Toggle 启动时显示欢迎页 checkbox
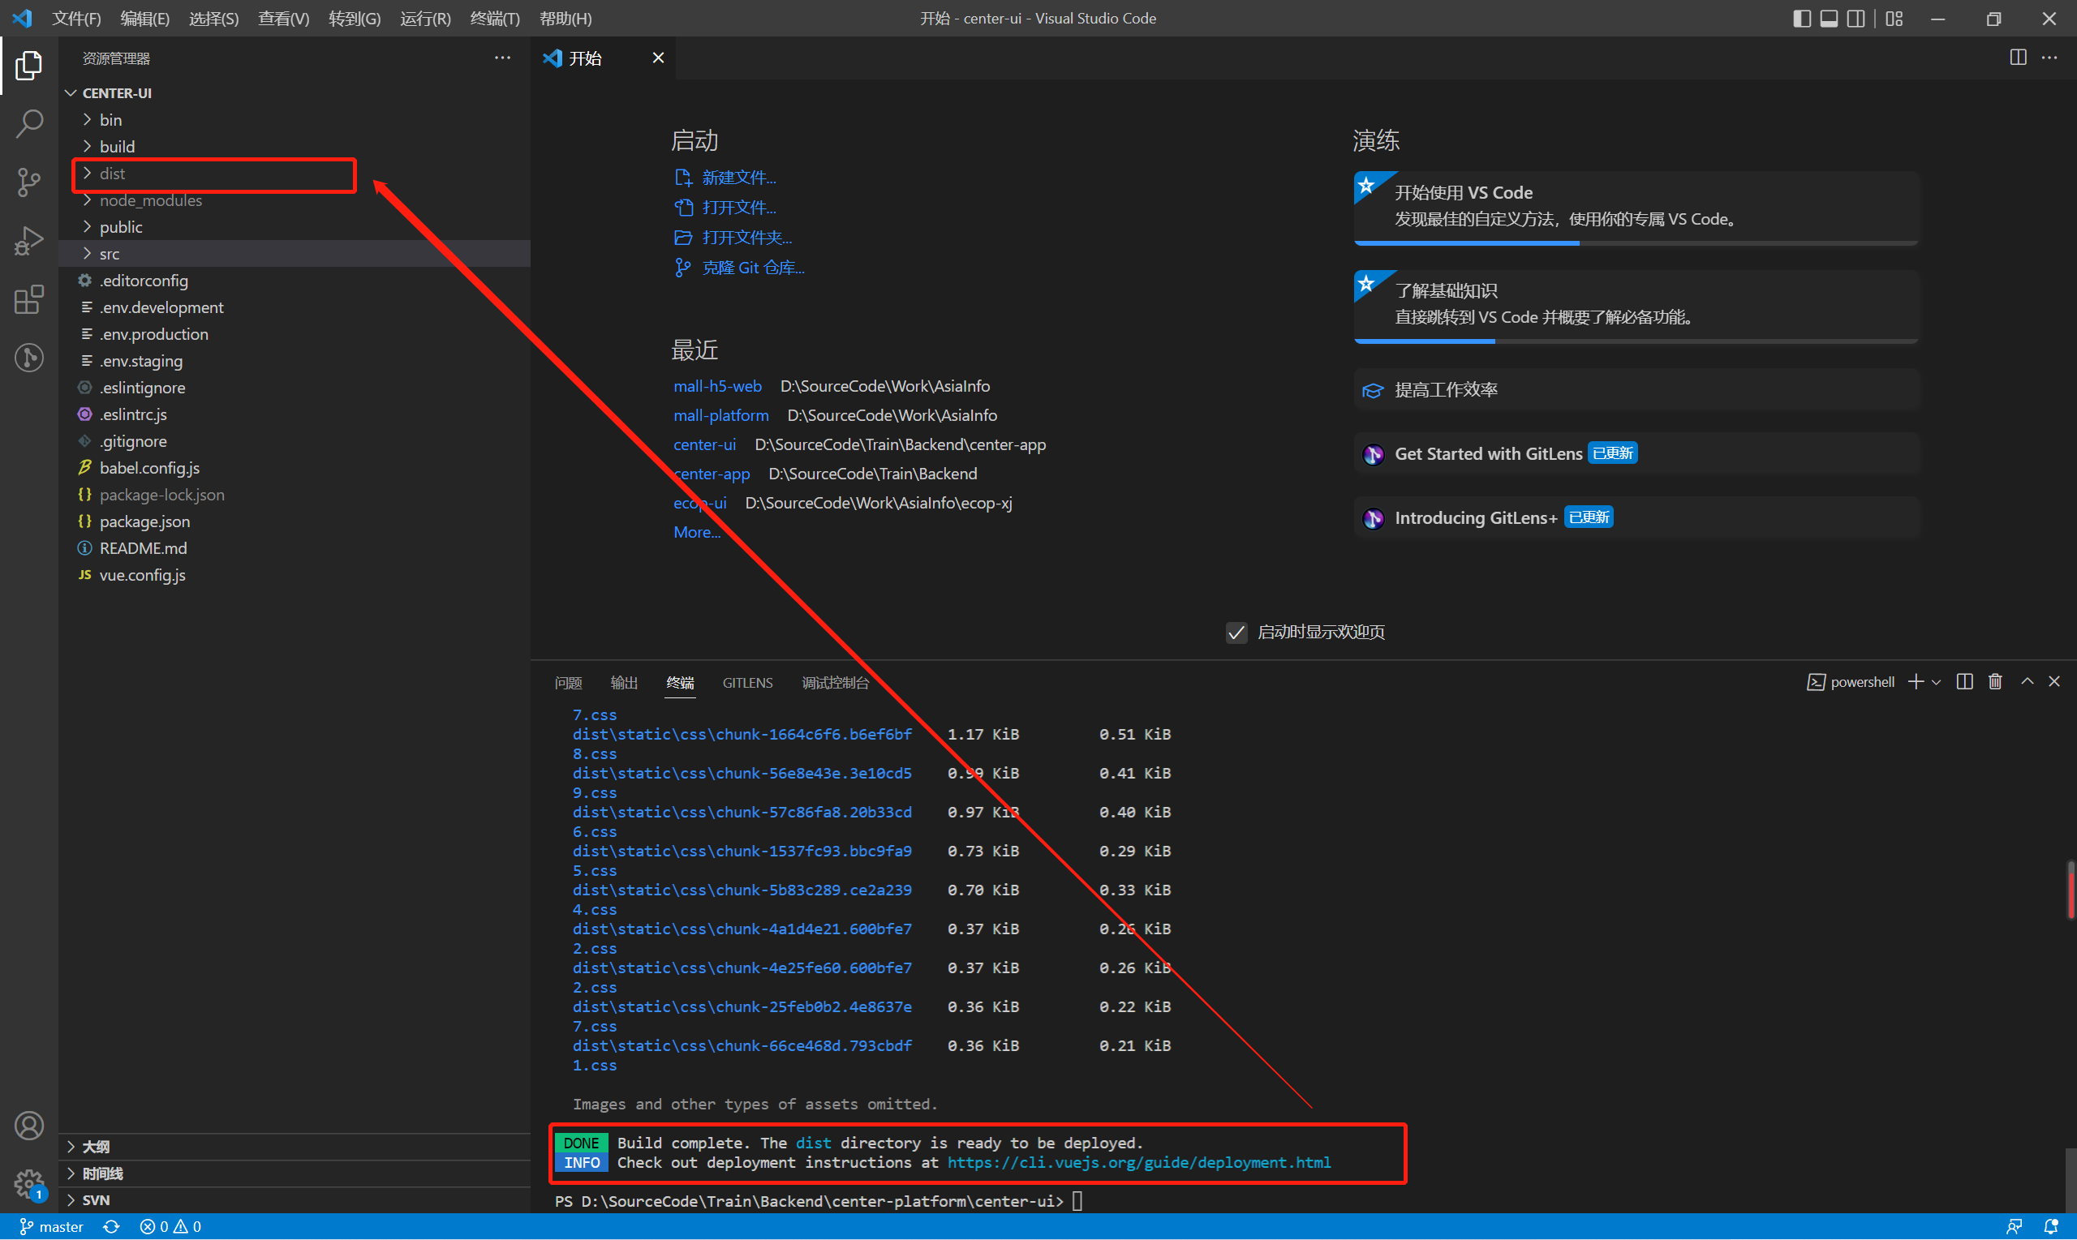Viewport: 2077px width, 1240px height. click(x=1236, y=633)
